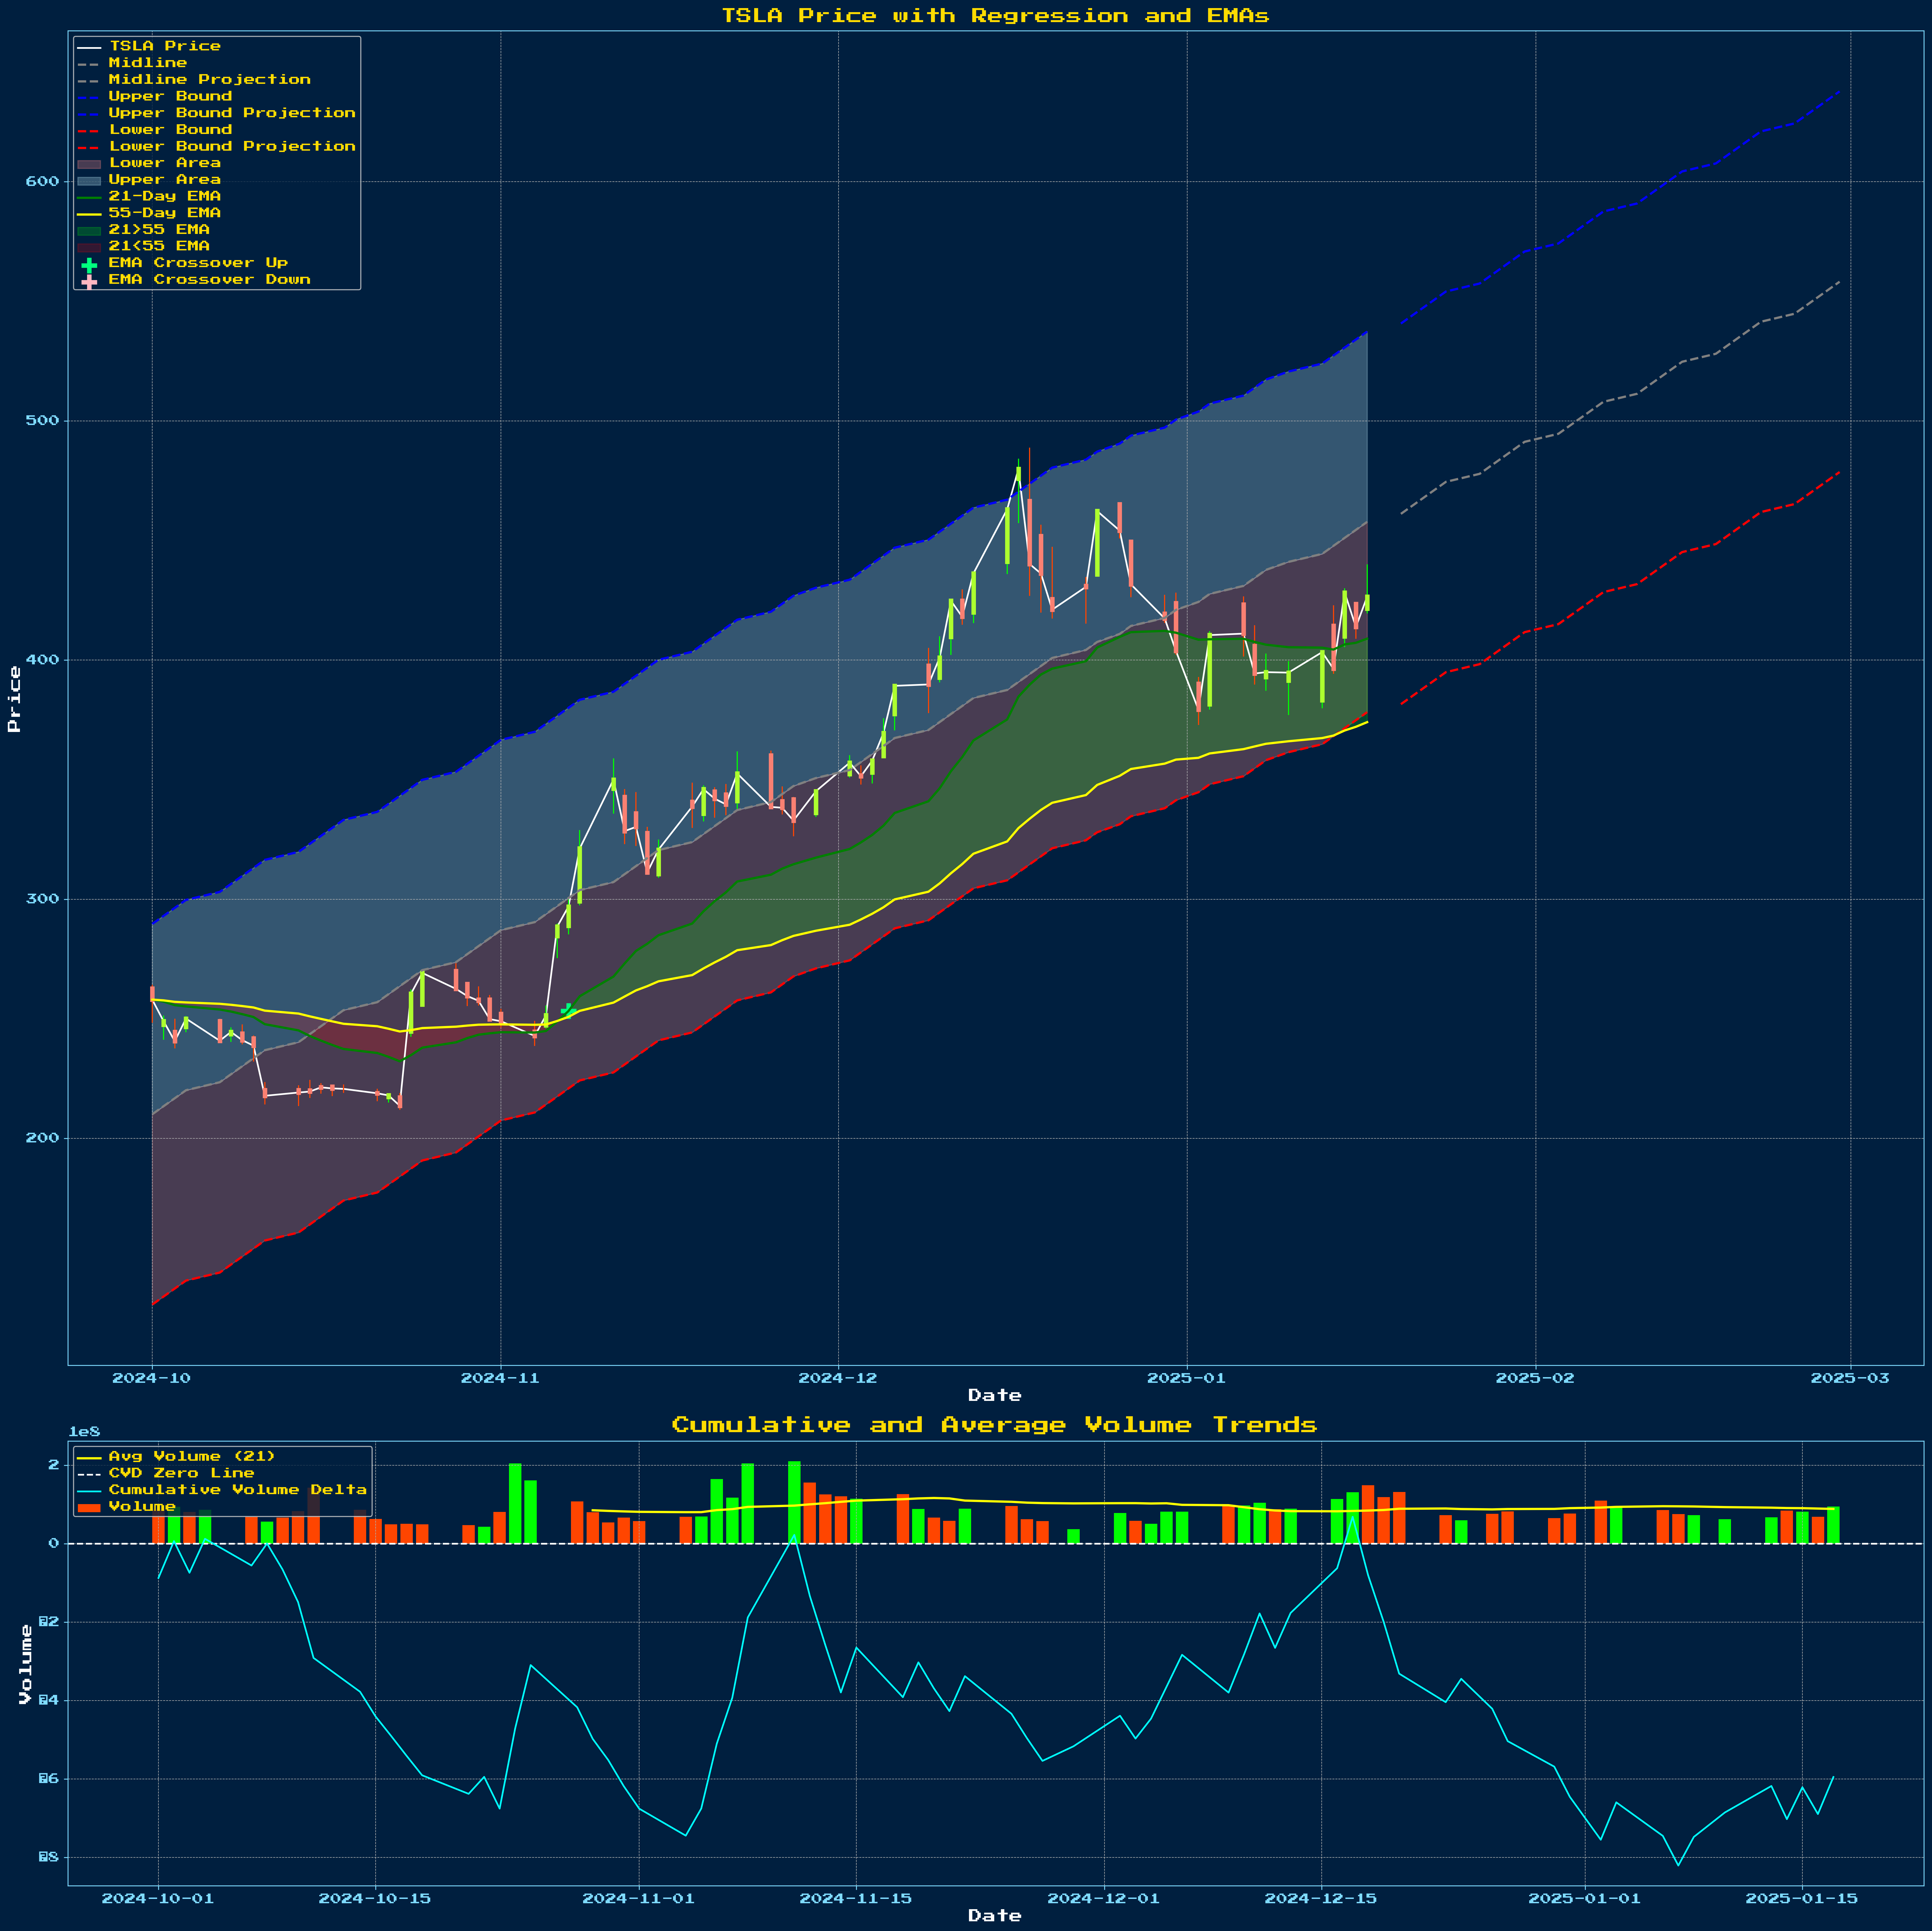Click the Lower Bound Projection legend entry
This screenshot has height=1931, width=1932.
(231, 146)
